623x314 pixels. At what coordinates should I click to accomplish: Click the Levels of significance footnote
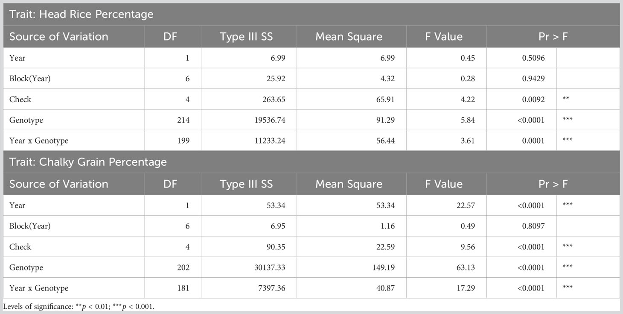pyautogui.click(x=79, y=306)
